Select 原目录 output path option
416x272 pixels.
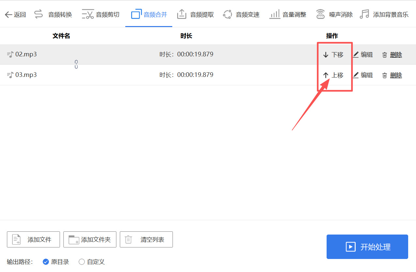[56, 262]
